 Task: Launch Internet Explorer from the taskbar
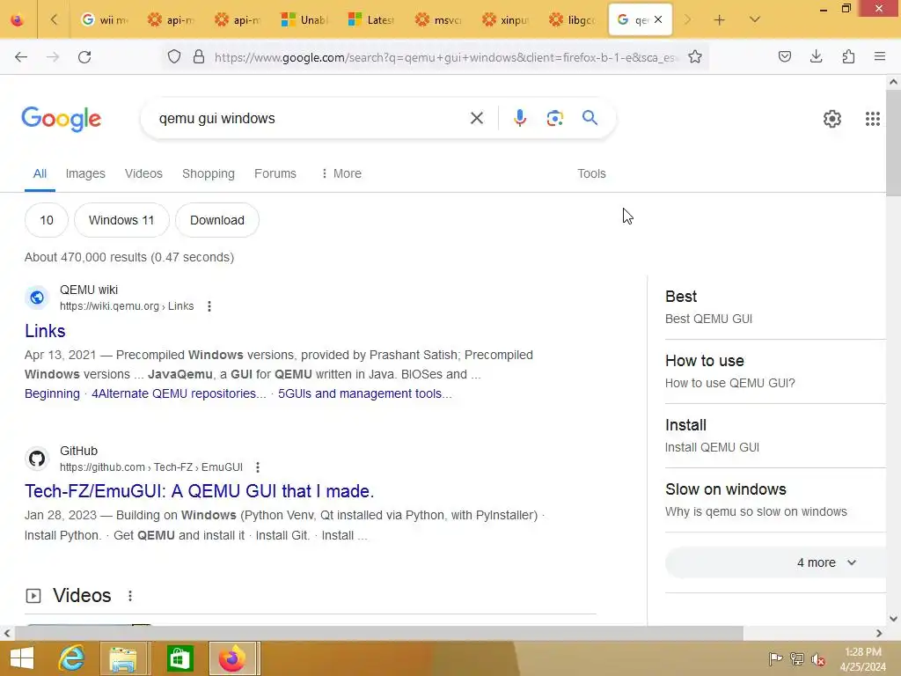pos(72,658)
